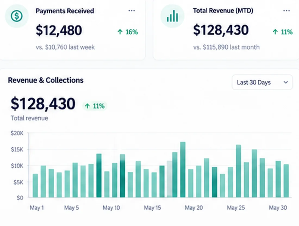Expand the Last 30 Days dropdown
This screenshot has width=299, height=226.
(x=262, y=82)
